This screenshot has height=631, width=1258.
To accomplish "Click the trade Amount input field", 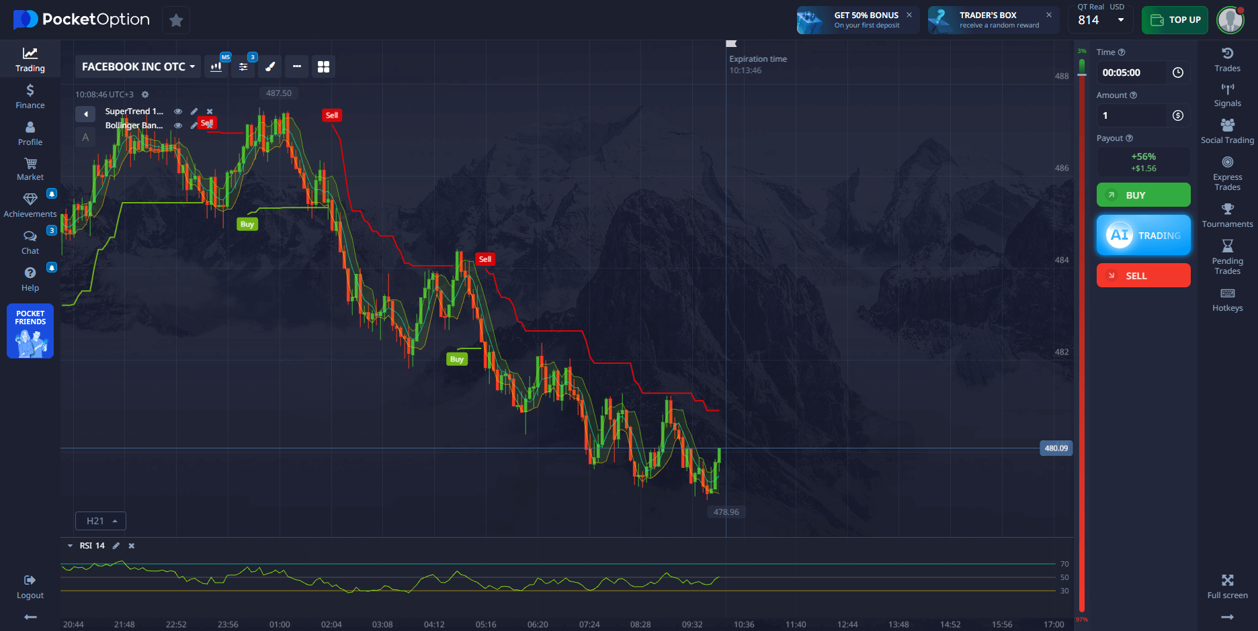I will [x=1132, y=115].
